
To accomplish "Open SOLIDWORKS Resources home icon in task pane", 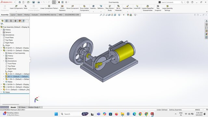I will tap(206, 21).
